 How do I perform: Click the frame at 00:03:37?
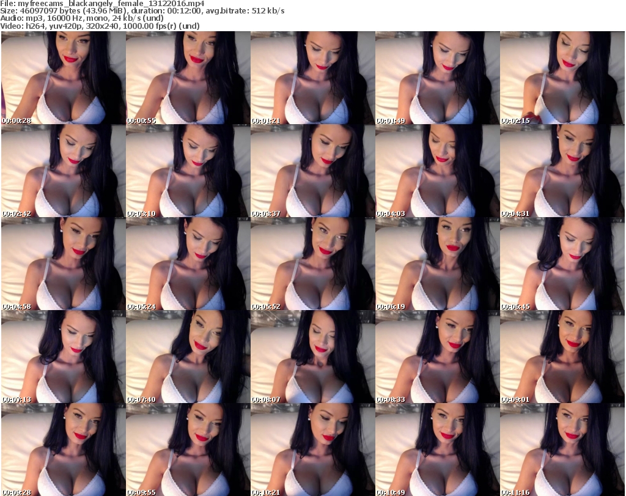pos(312,171)
